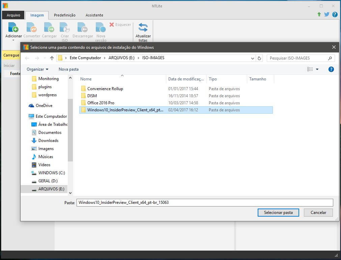Sort by Data de modificação column
This screenshot has width=341, height=260.
pyautogui.click(x=186, y=79)
